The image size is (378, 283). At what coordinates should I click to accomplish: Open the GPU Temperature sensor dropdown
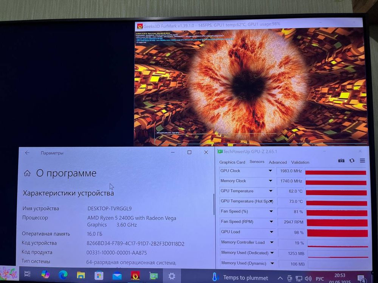pos(271,191)
